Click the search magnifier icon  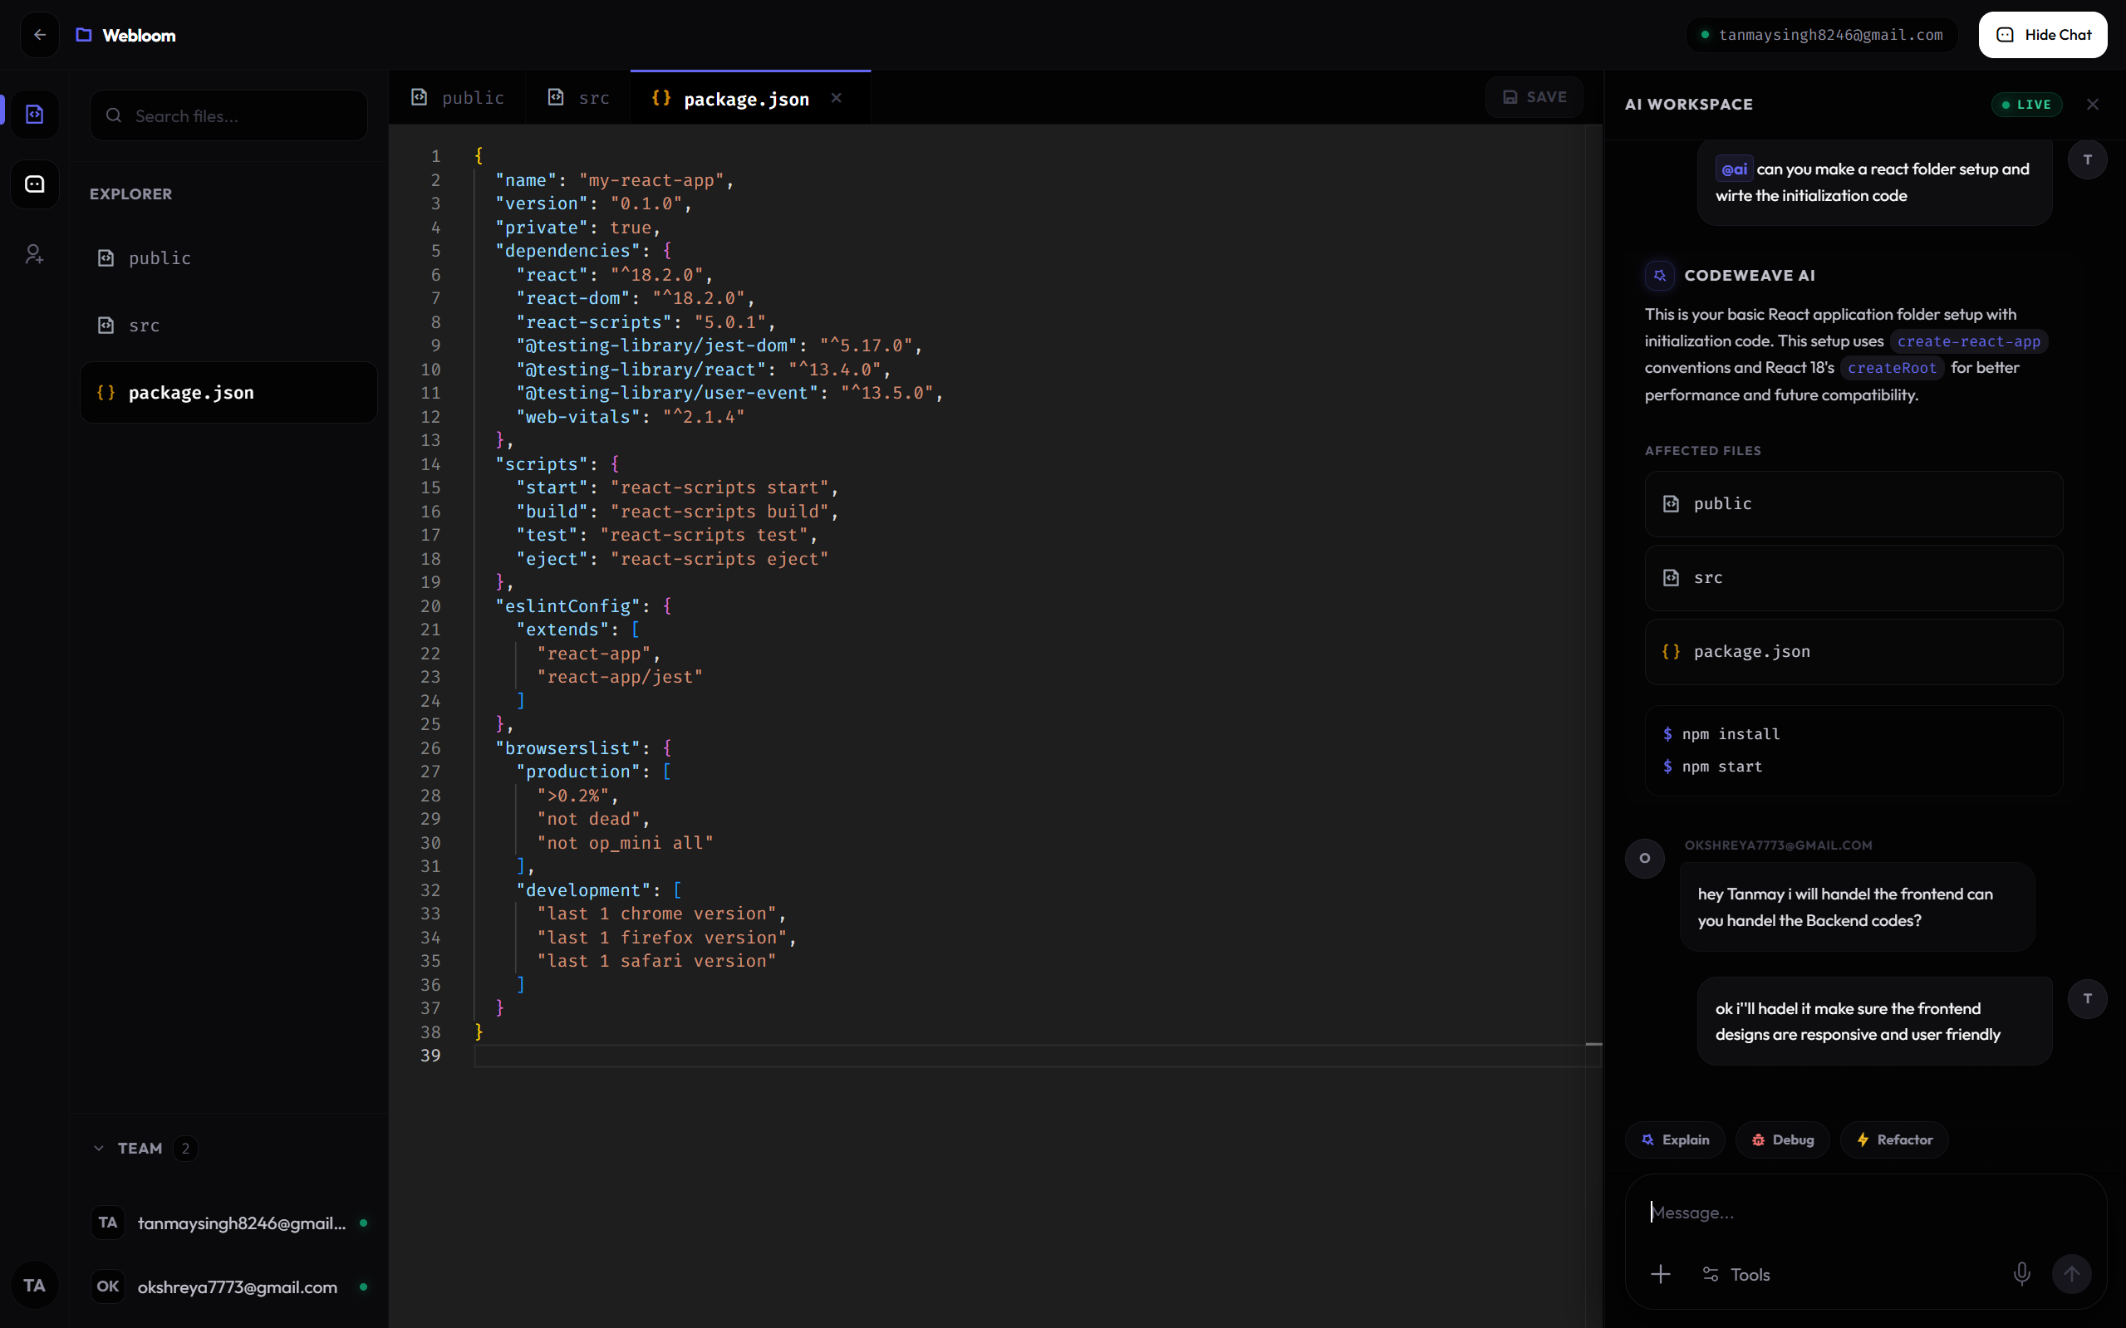pos(113,115)
